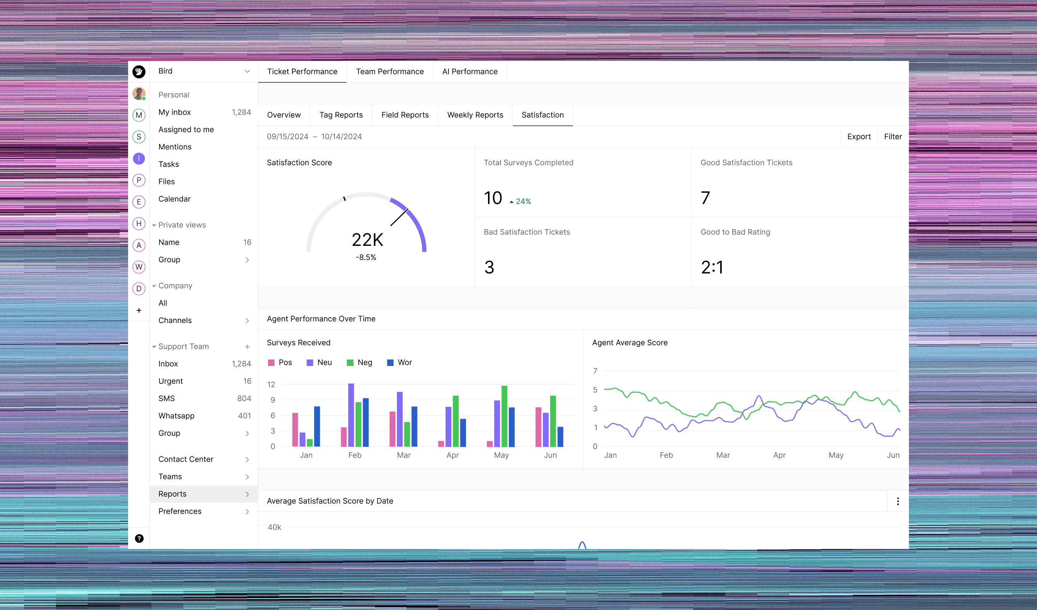
Task: Click the Satisfaction tab in reports
Action: [542, 115]
